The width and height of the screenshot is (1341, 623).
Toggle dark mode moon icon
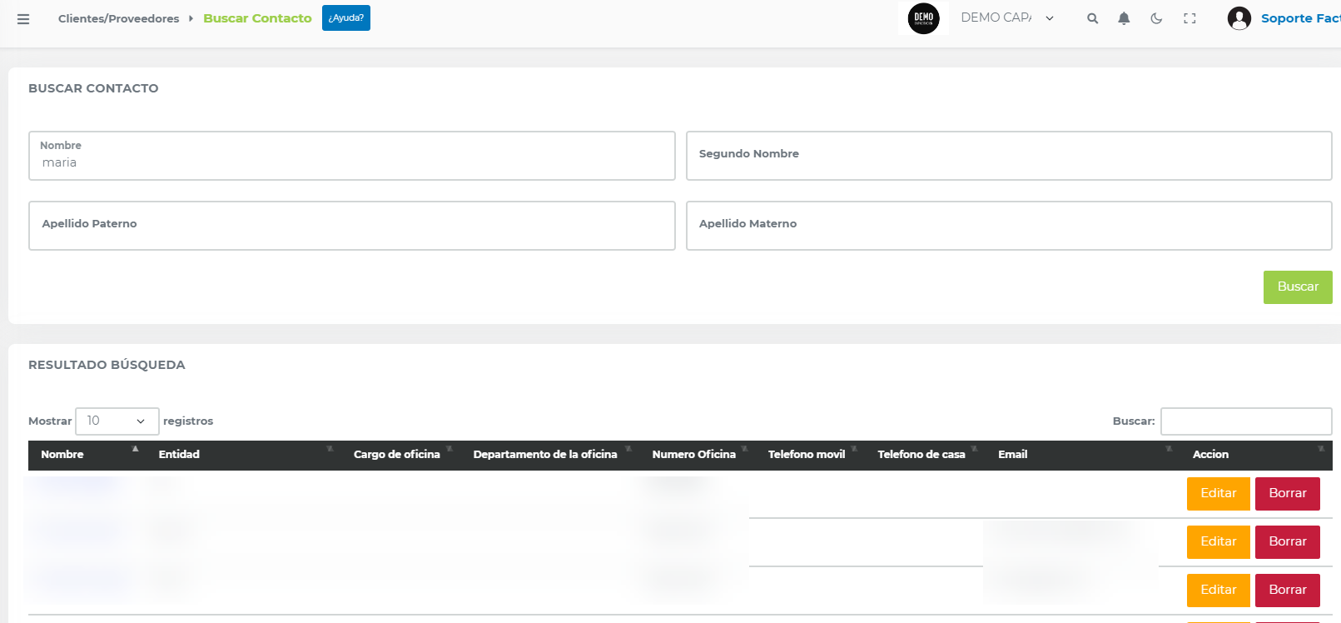point(1156,18)
